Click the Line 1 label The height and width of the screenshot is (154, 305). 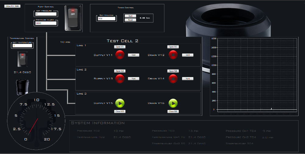pos(81,45)
